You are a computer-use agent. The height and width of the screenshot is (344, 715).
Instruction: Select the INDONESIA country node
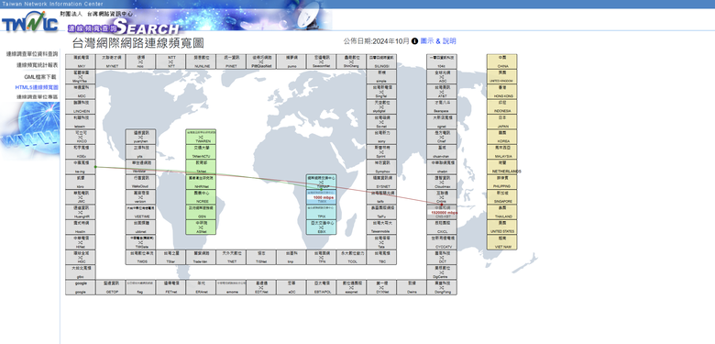(501, 106)
